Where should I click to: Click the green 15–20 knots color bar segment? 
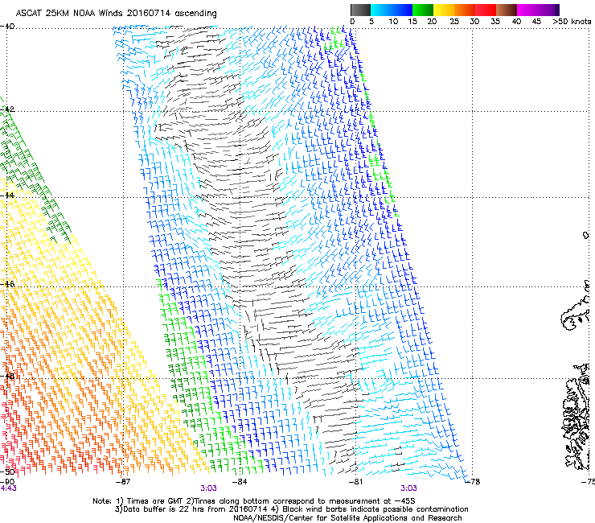pos(423,10)
